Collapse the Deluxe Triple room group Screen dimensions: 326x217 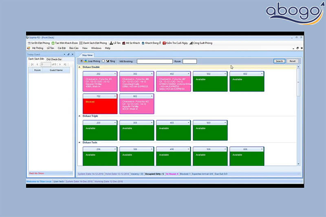pos(79,116)
